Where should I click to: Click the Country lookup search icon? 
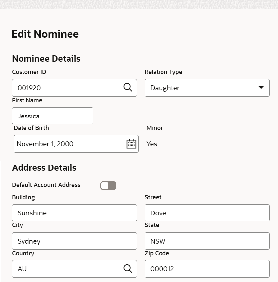coord(128,269)
